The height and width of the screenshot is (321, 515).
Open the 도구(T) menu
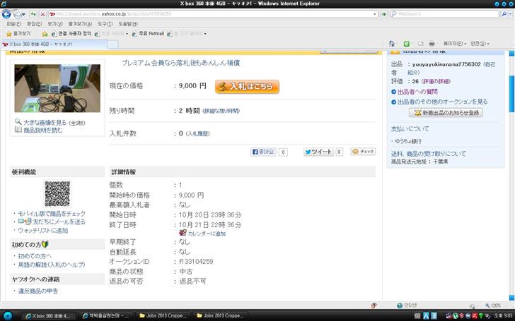105,24
